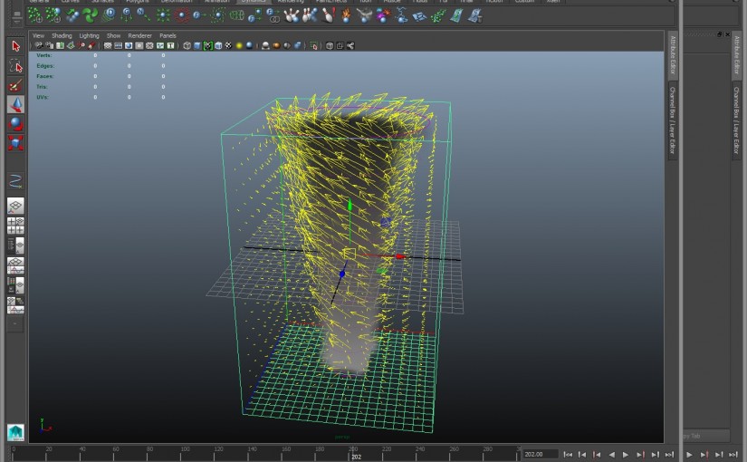Activate the Move tool cone icon
Viewport: 747px width, 462px height.
pos(15,104)
